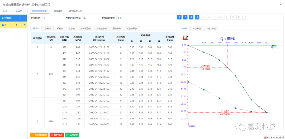The width and height of the screenshot is (285, 139).
Task: Select 有效数据 1/1 group row
Action: coord(13,18)
